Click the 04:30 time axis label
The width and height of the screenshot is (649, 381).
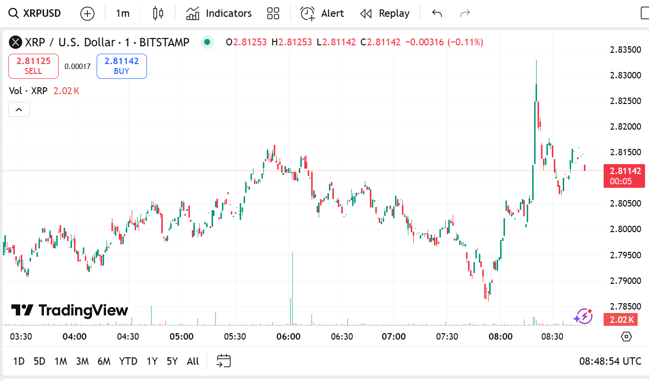coord(128,337)
